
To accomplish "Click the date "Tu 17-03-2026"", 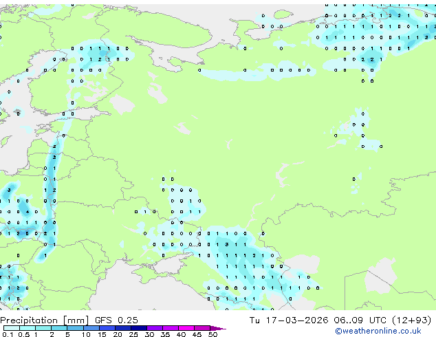I will click(289, 320).
